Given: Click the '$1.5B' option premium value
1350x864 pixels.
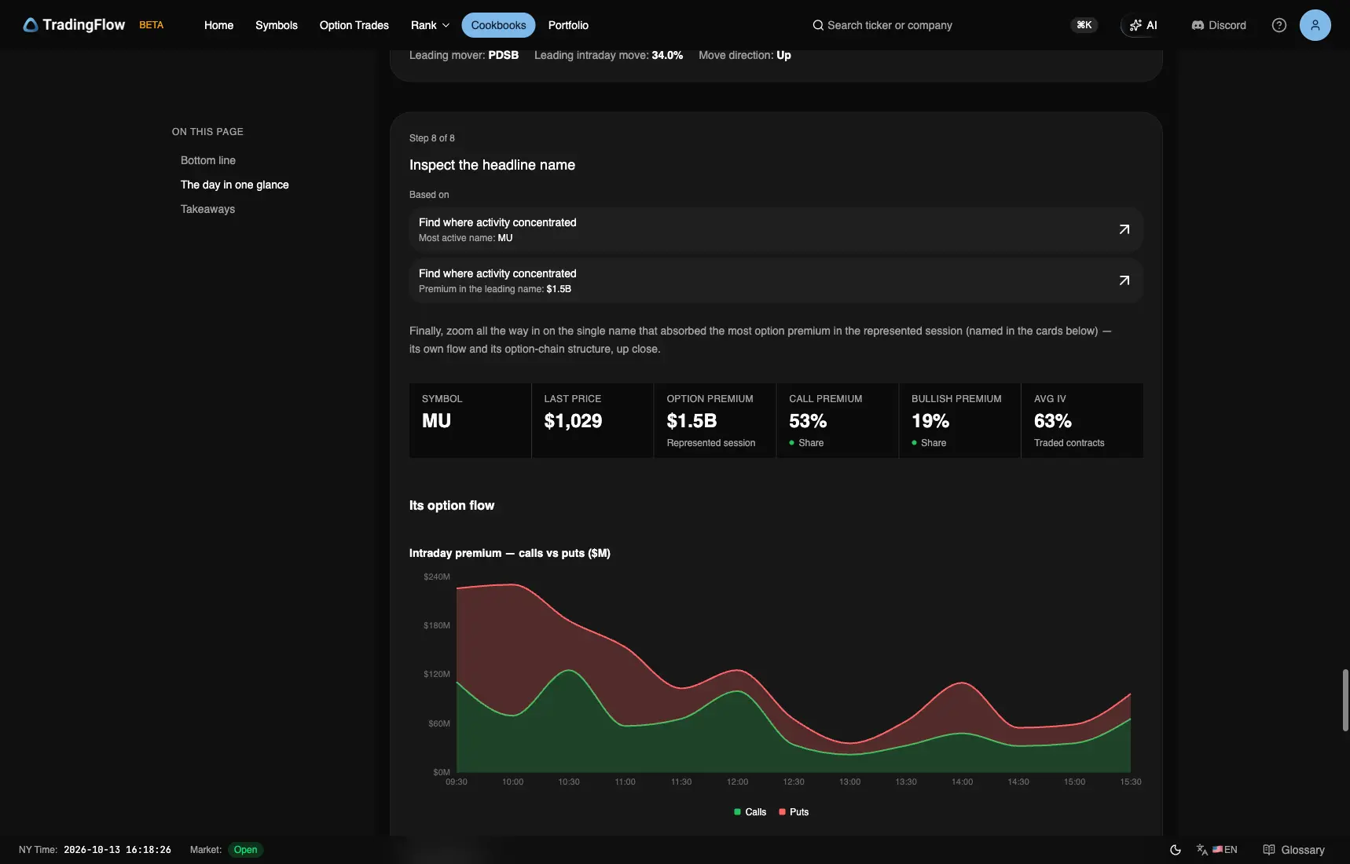Looking at the screenshot, I should coord(692,421).
